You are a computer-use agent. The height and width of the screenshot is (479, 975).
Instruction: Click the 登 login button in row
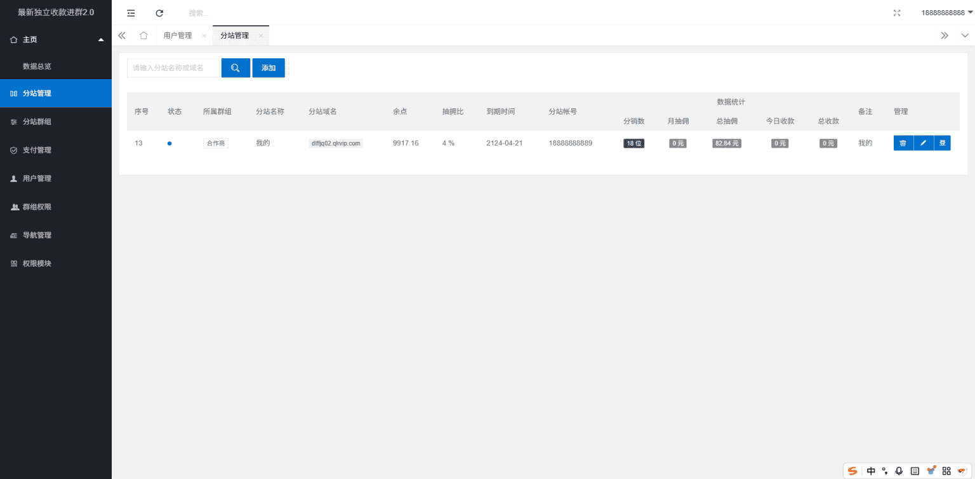(942, 143)
